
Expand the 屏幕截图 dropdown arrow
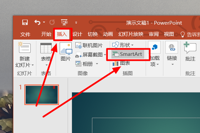click(105, 55)
